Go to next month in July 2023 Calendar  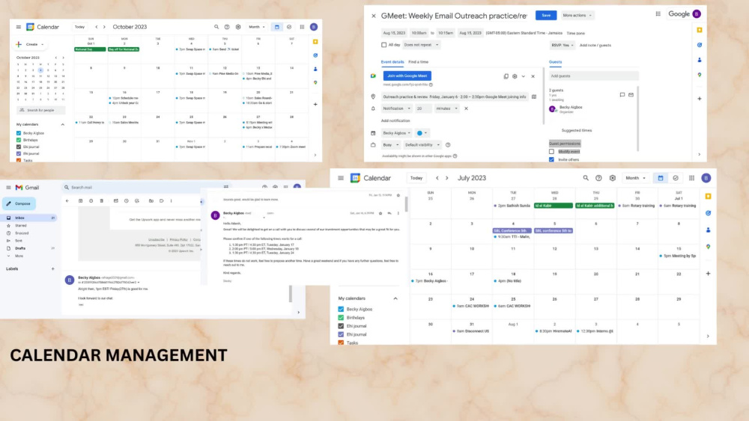pyautogui.click(x=447, y=178)
